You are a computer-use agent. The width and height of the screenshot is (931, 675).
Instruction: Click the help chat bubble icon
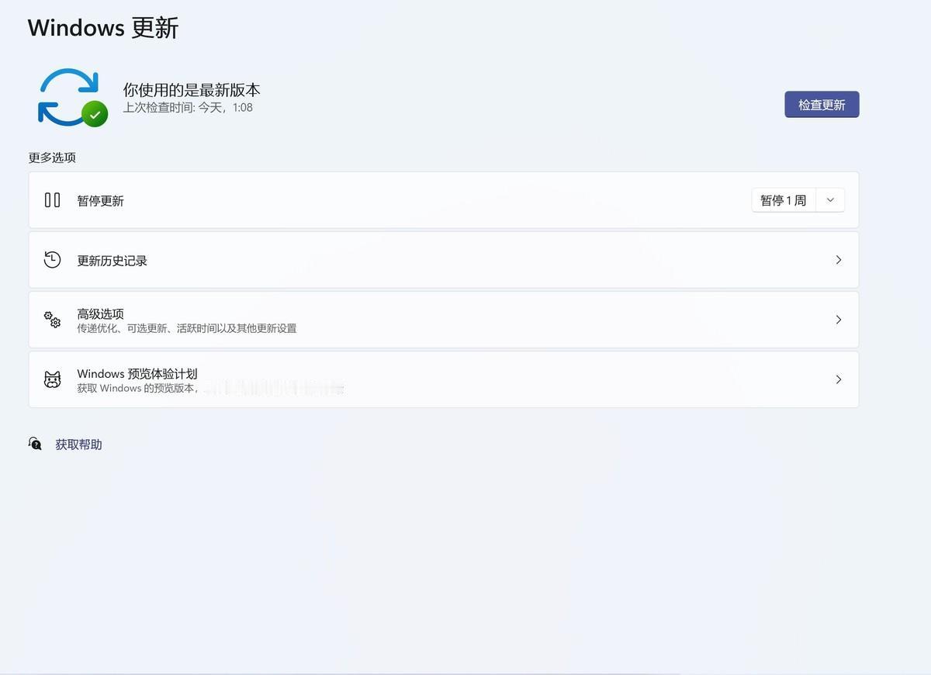pyautogui.click(x=36, y=444)
